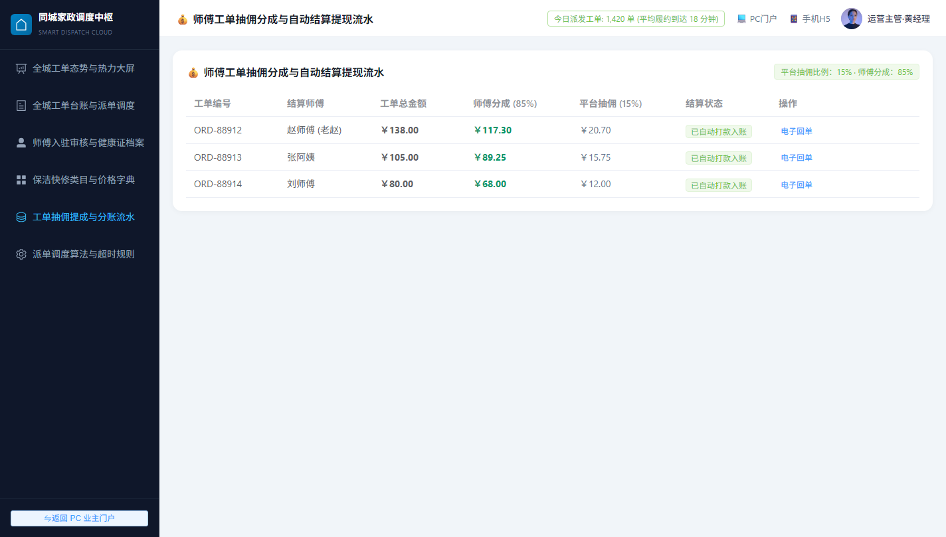Click total amount ￥138.00
Screen dimensions: 946x537
(399, 130)
